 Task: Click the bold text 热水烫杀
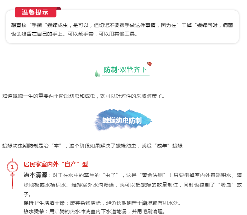click(x=34, y=211)
